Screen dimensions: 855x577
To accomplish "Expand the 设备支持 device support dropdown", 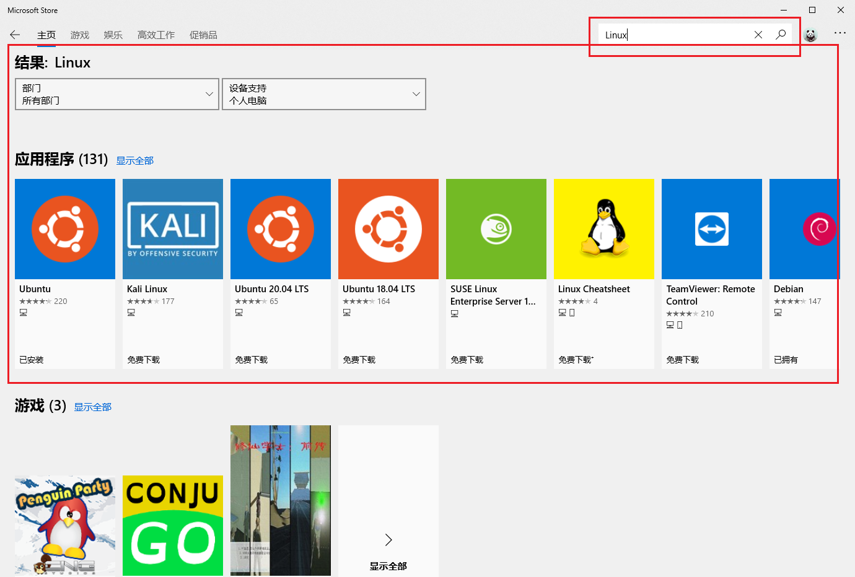I will (324, 94).
